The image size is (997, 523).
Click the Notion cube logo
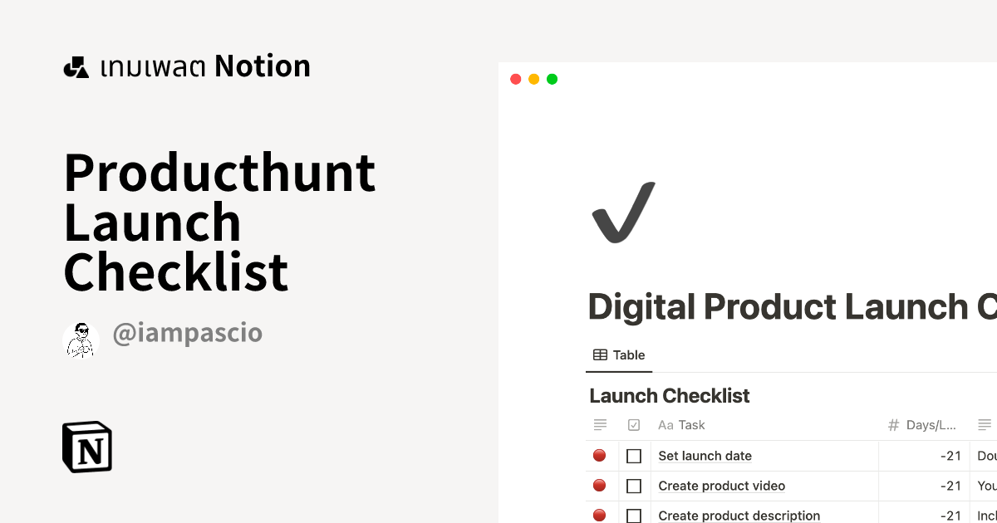87,447
